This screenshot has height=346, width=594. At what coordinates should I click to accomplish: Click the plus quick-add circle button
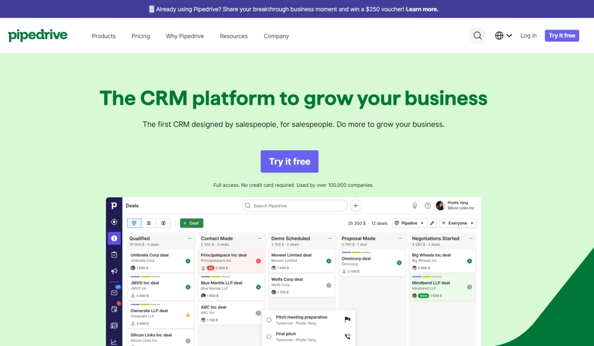coord(355,206)
